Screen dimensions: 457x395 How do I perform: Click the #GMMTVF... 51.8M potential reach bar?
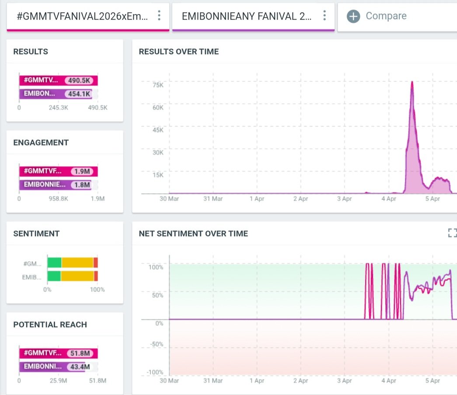pos(59,353)
